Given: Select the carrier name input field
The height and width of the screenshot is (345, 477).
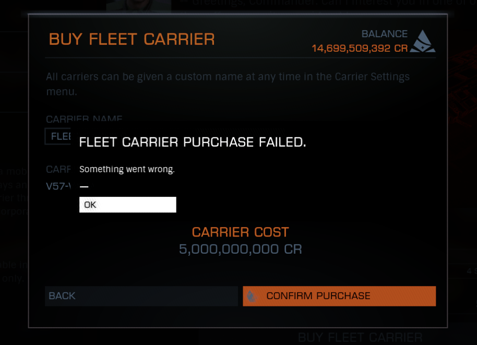Looking at the screenshot, I should 58,136.
